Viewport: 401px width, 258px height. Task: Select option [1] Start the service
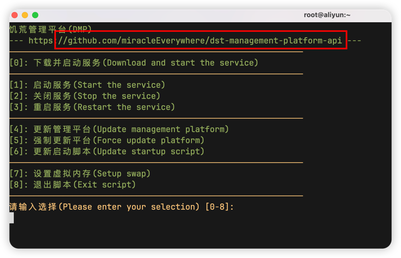pos(87,85)
